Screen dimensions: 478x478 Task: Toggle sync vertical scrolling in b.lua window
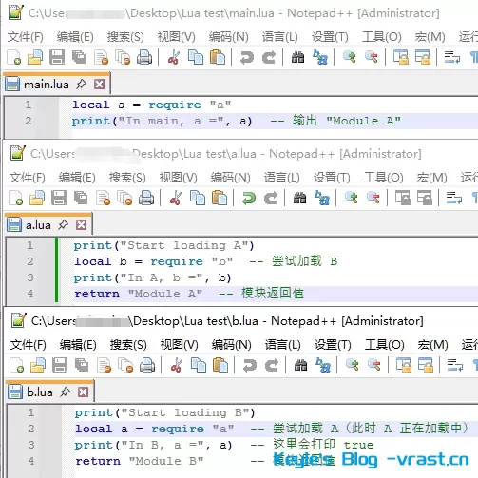point(404,366)
